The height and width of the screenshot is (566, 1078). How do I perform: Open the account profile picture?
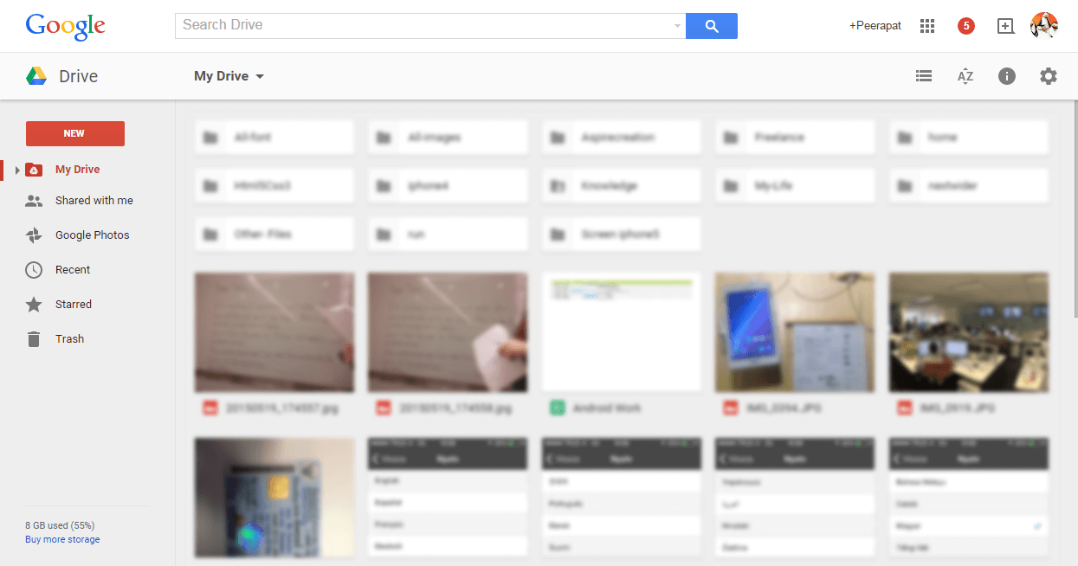(x=1044, y=26)
